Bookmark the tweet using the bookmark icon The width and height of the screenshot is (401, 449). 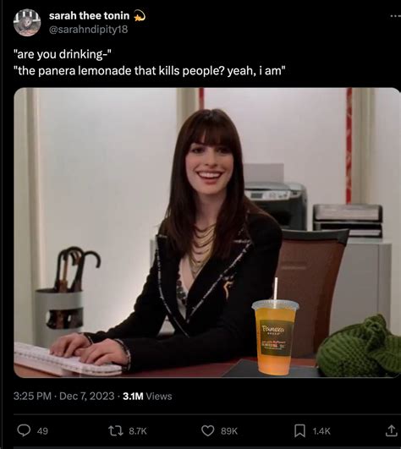coord(299,430)
